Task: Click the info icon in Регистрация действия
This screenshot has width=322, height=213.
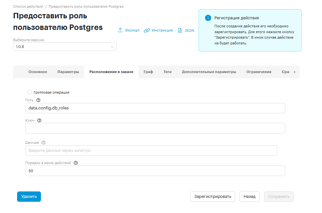Action: pos(208,18)
